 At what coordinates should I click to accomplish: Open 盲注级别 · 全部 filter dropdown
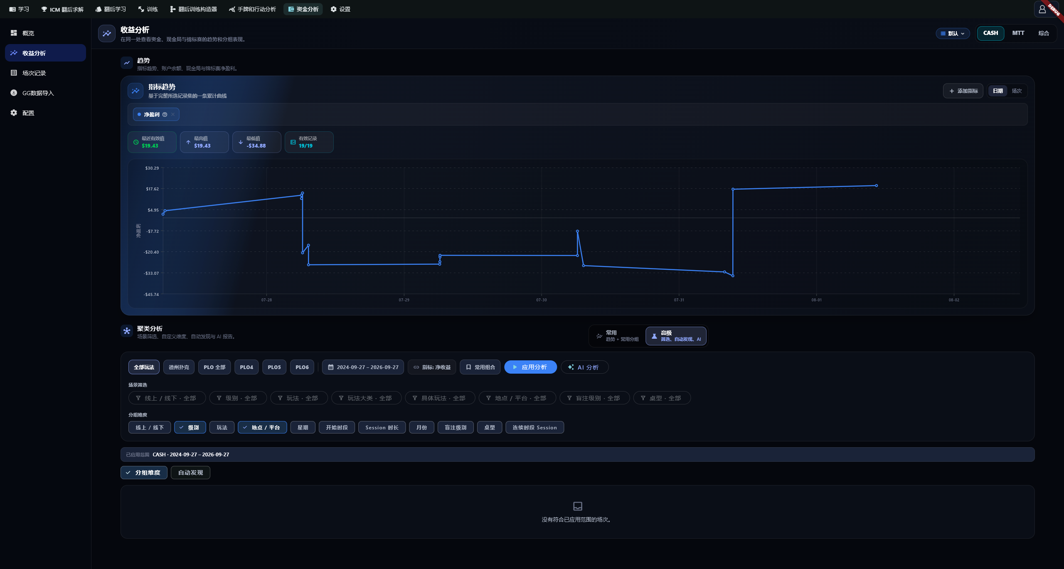(x=595, y=398)
